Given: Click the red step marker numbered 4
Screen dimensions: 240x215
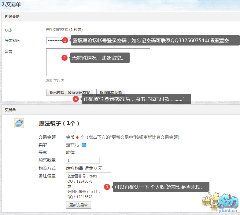Looking at the screenshot, I should click(x=76, y=99).
